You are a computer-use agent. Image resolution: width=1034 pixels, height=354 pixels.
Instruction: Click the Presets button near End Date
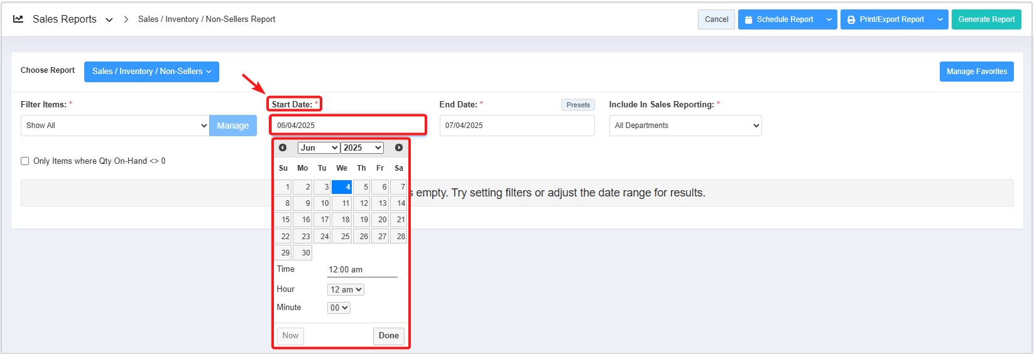[x=578, y=105]
